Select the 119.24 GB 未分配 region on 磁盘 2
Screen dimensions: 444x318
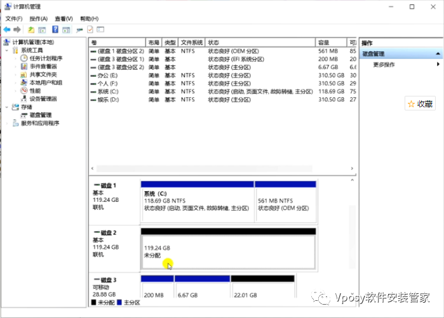coord(227,251)
